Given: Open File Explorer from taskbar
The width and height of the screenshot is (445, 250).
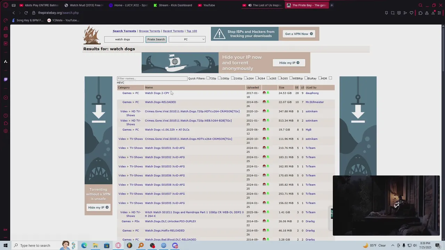Looking at the screenshot, I should coord(95,245).
